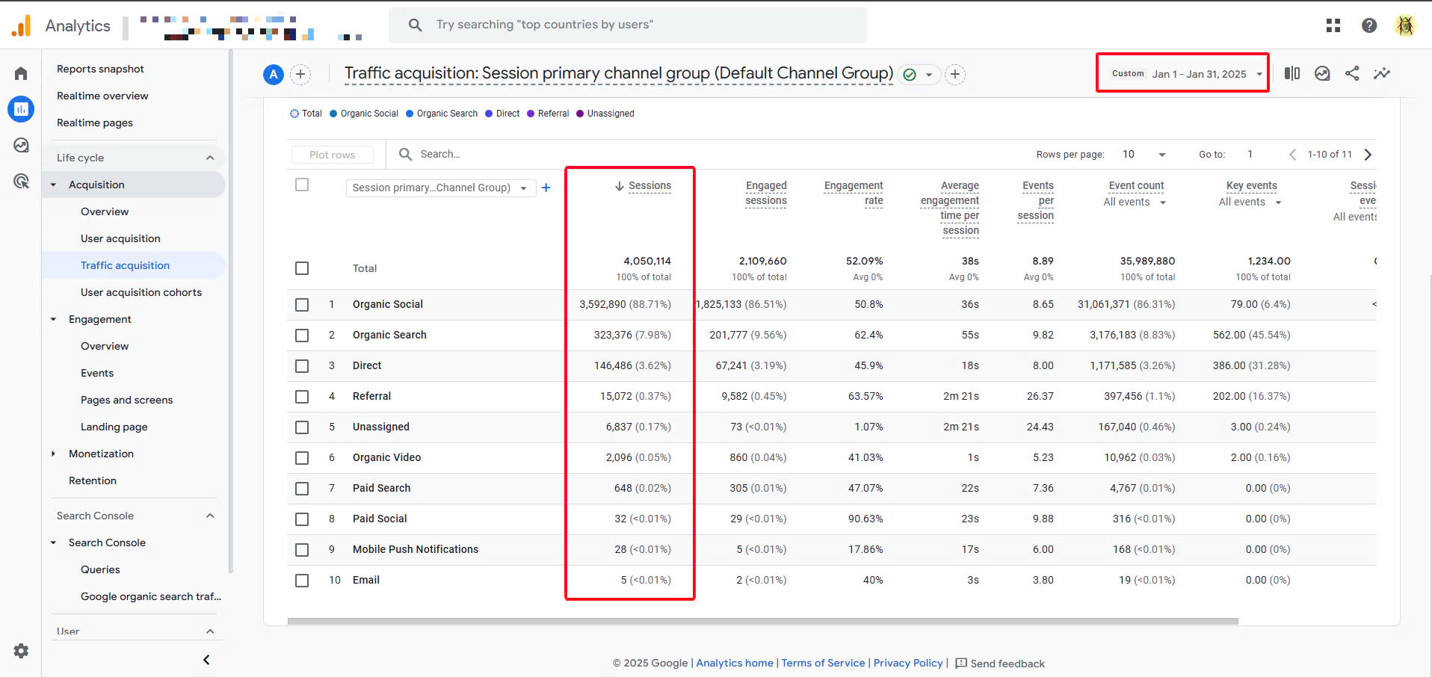This screenshot has width=1432, height=677.
Task: Open the Reports icon in left rail
Action: pos(21,109)
